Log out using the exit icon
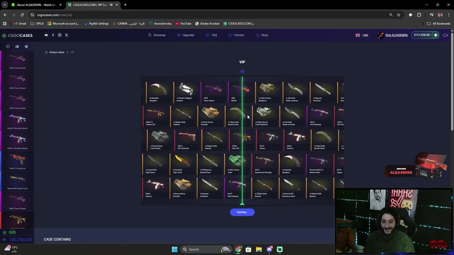This screenshot has height=255, width=454. [445, 35]
